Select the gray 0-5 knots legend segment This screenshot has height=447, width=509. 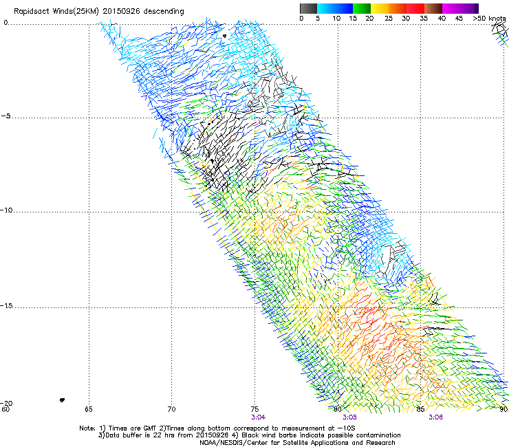[x=308, y=8]
